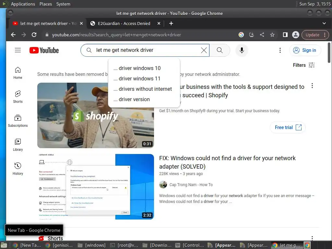Open the Shopify ad video thumbnail
Image resolution: width=332 pixels, height=249 pixels.
(96, 115)
